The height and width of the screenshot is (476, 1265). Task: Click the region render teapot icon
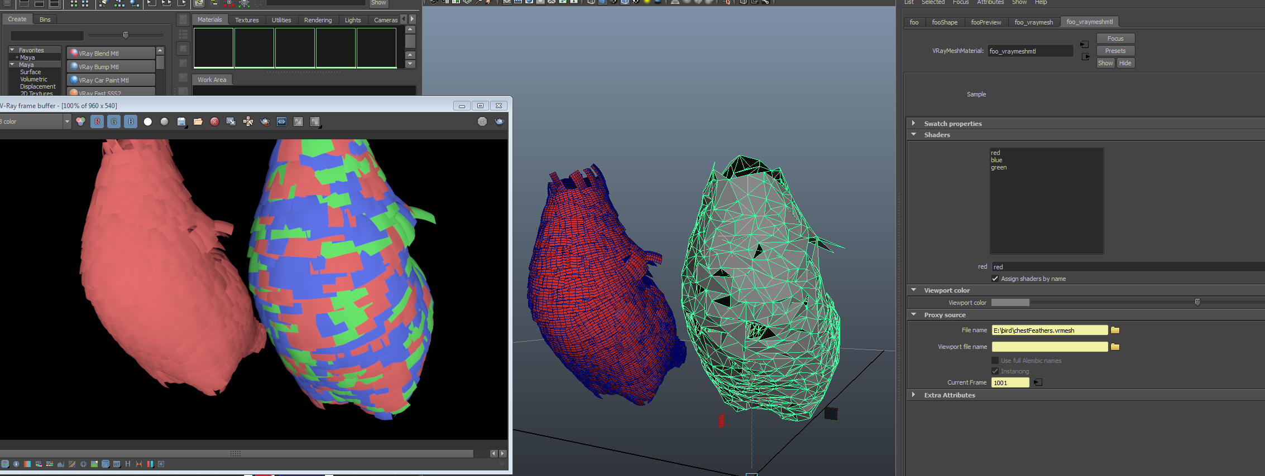265,122
